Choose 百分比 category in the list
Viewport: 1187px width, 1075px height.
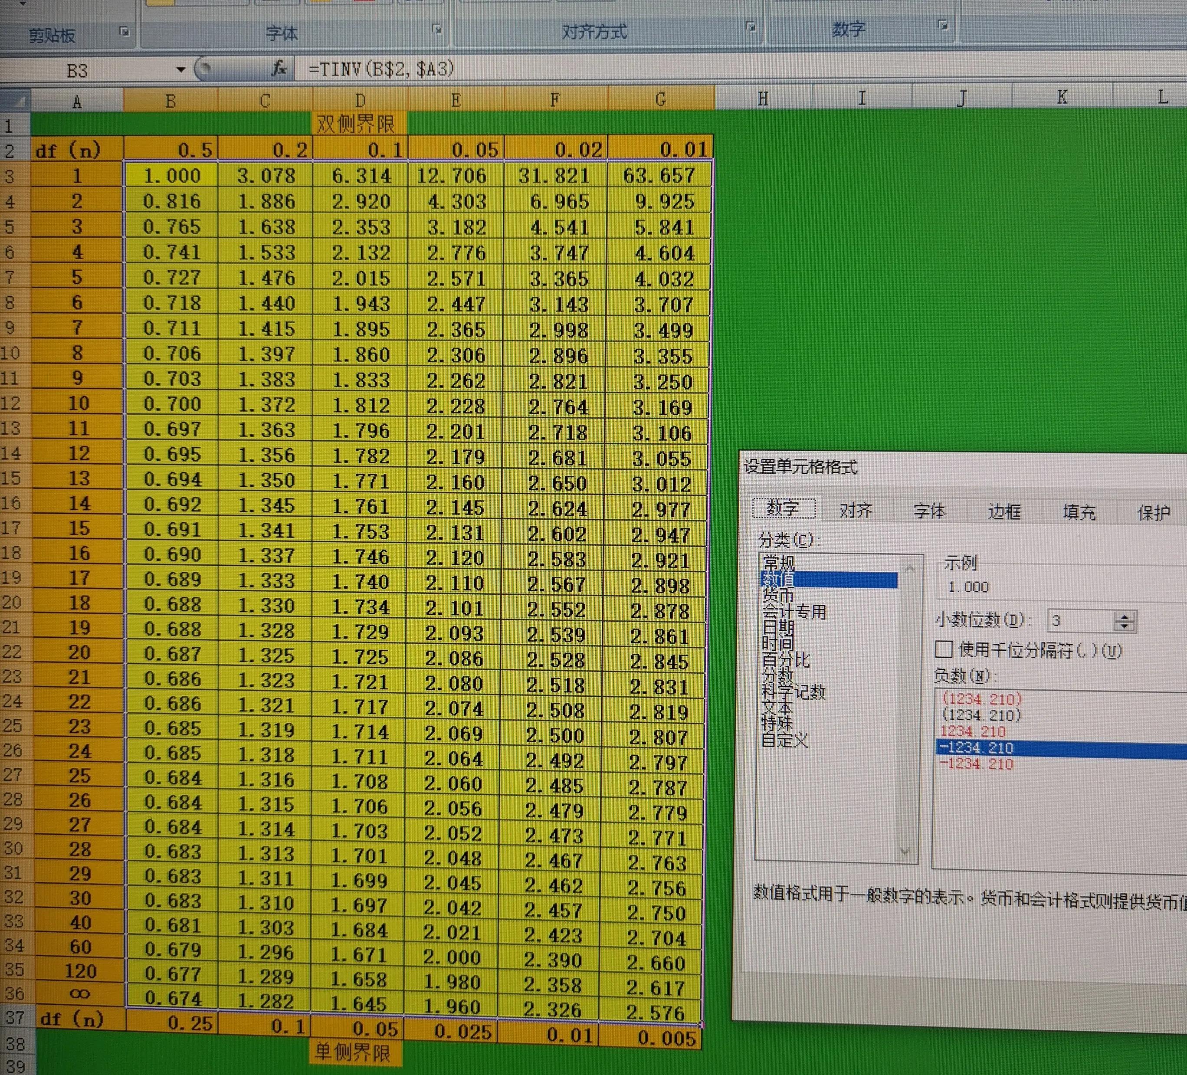tap(785, 659)
